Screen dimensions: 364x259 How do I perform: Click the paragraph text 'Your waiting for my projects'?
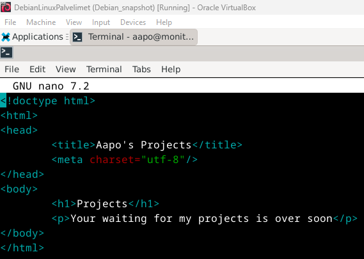point(159,219)
